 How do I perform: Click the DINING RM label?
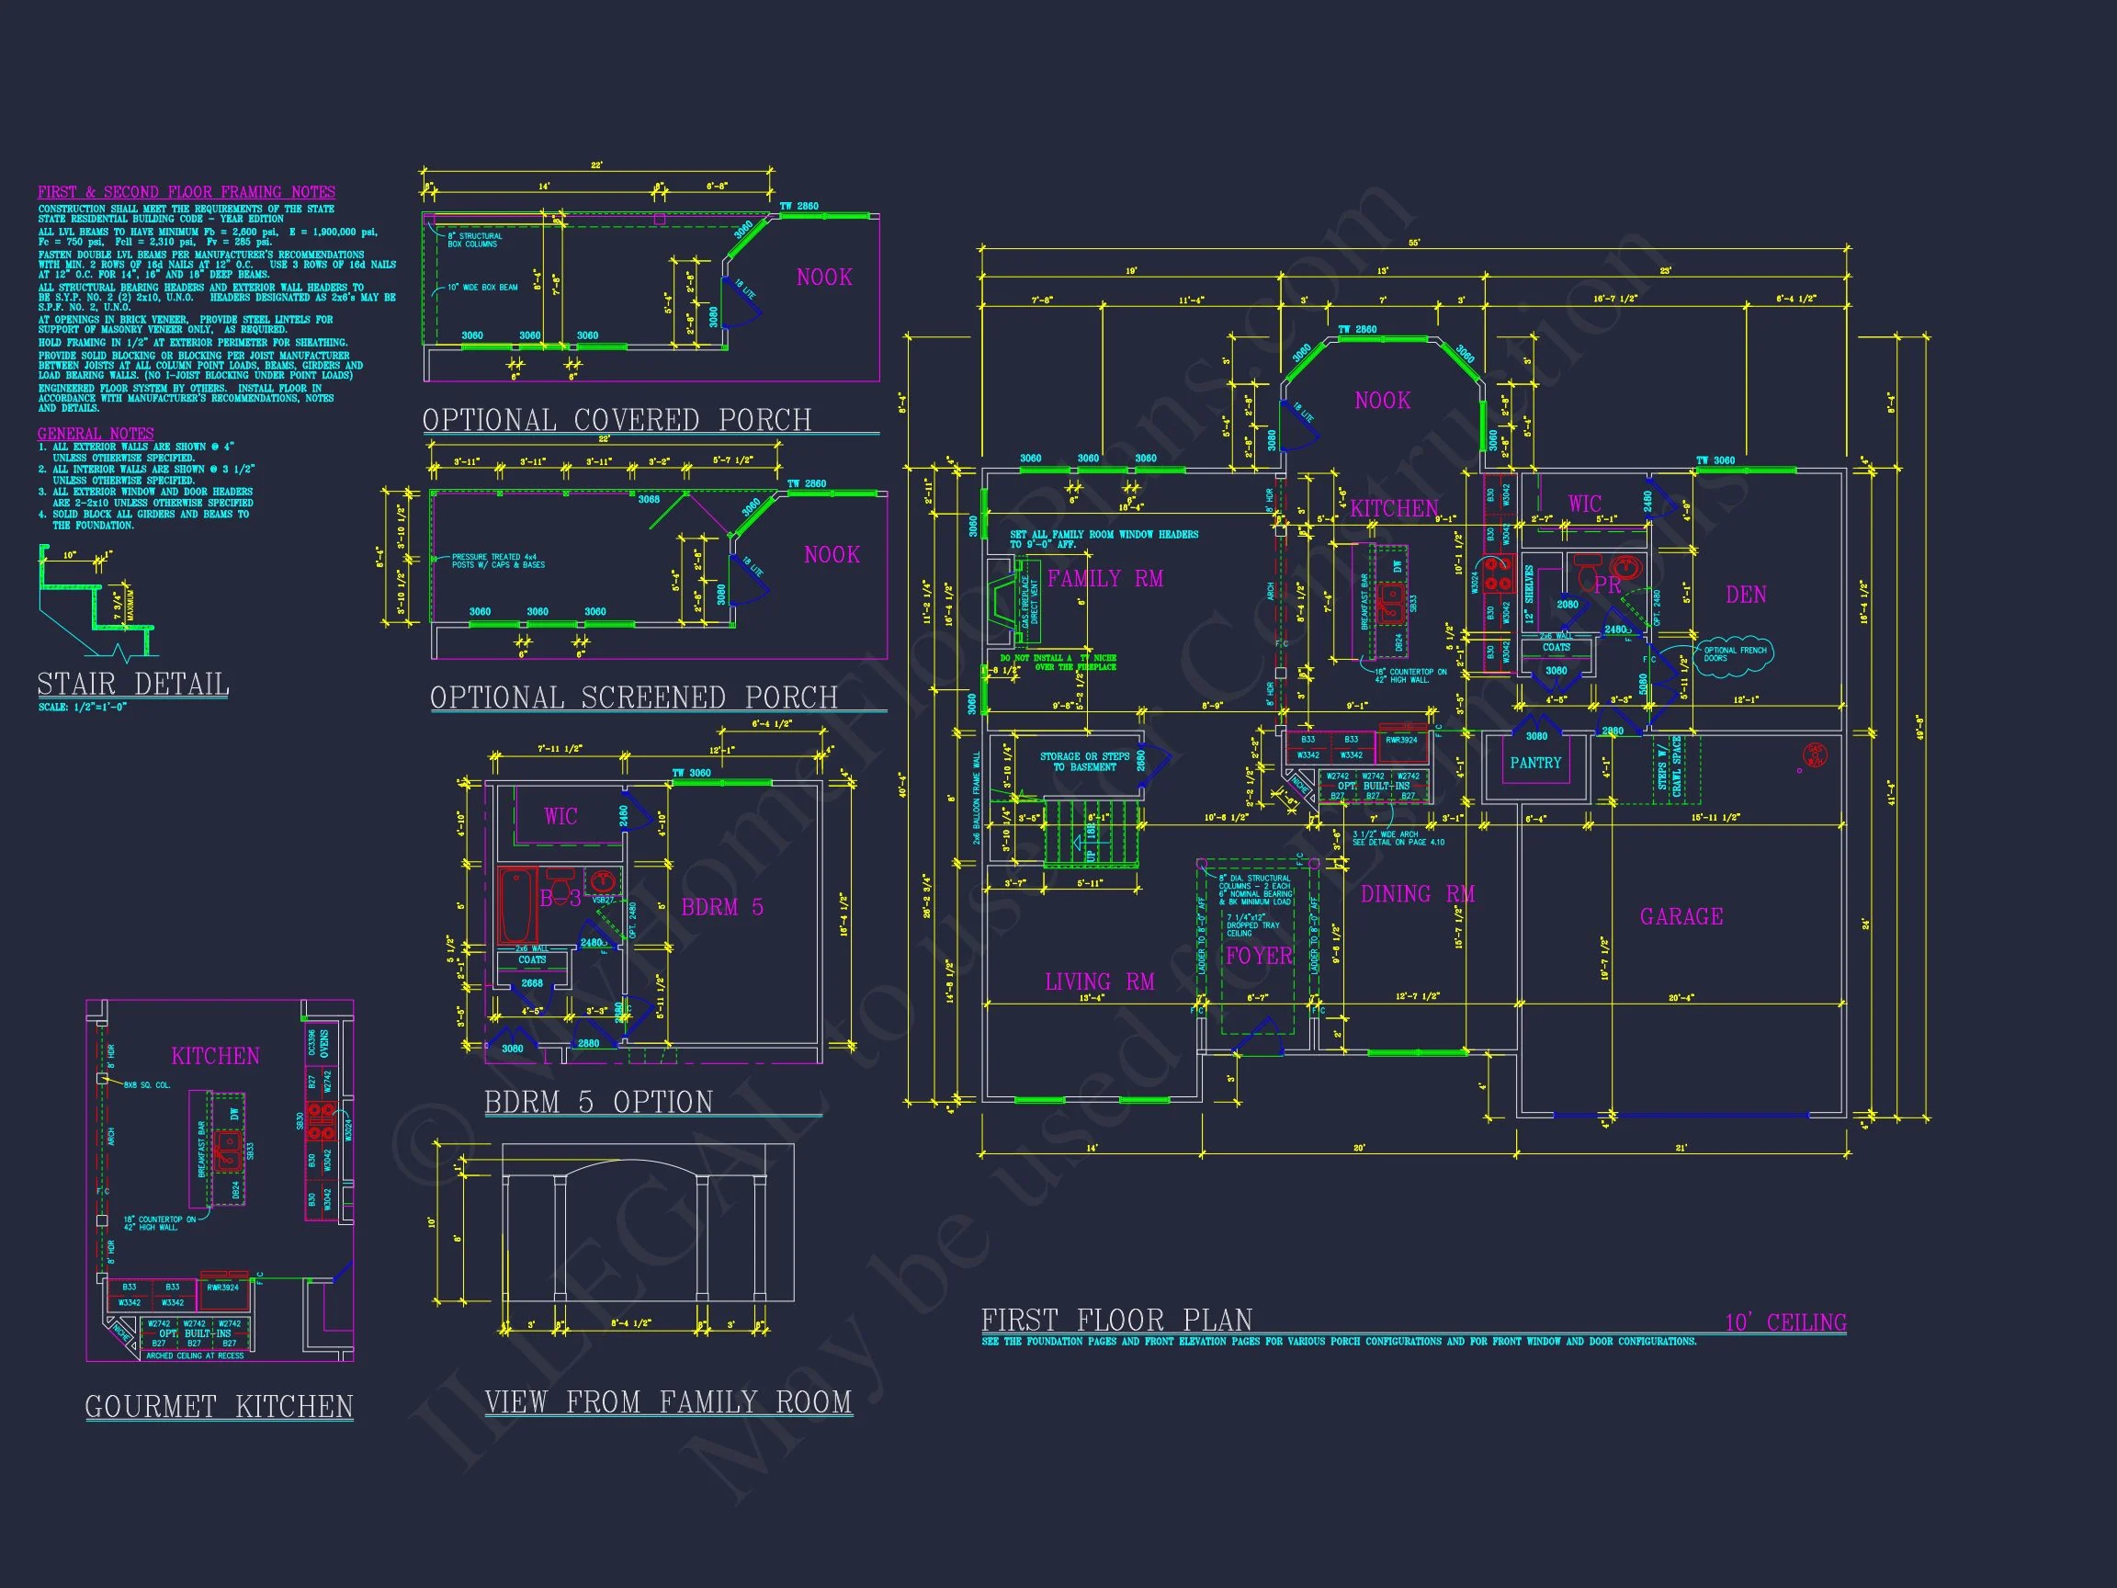point(1417,894)
